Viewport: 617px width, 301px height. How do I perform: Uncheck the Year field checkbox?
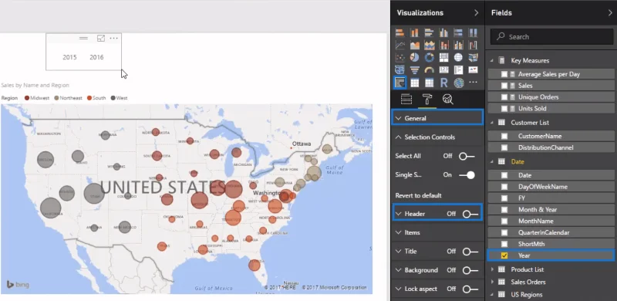click(x=504, y=255)
